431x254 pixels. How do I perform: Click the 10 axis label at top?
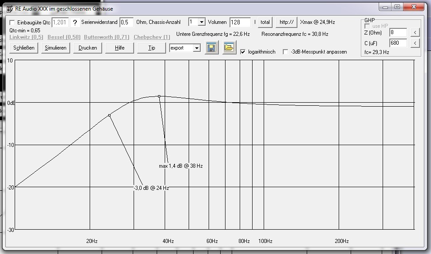[10, 61]
